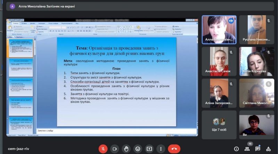Unmute the microphone in the call controls
Viewport: 278px width, 154px height.
pos(103,149)
